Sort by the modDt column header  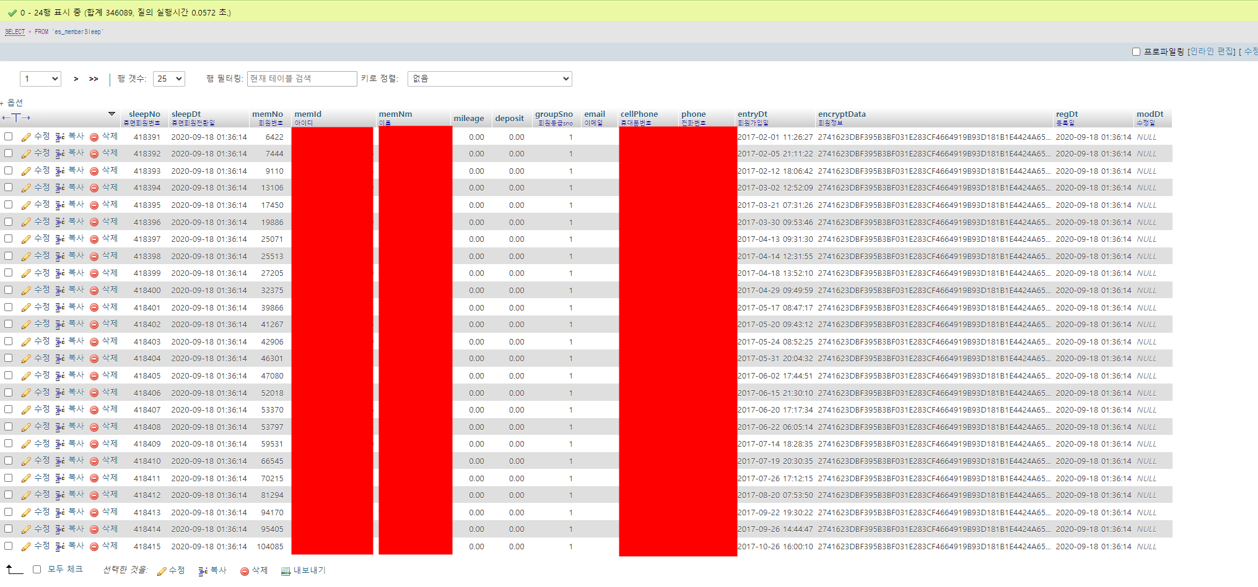coord(1150,114)
